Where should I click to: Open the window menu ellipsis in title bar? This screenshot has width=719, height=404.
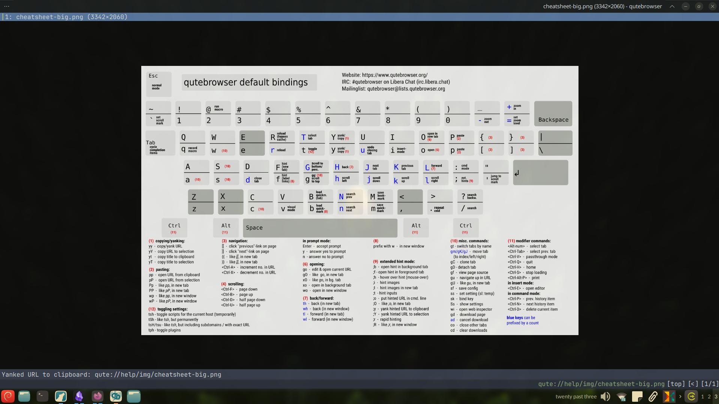[x=7, y=6]
